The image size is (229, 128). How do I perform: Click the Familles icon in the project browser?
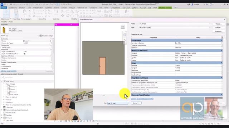4,115
